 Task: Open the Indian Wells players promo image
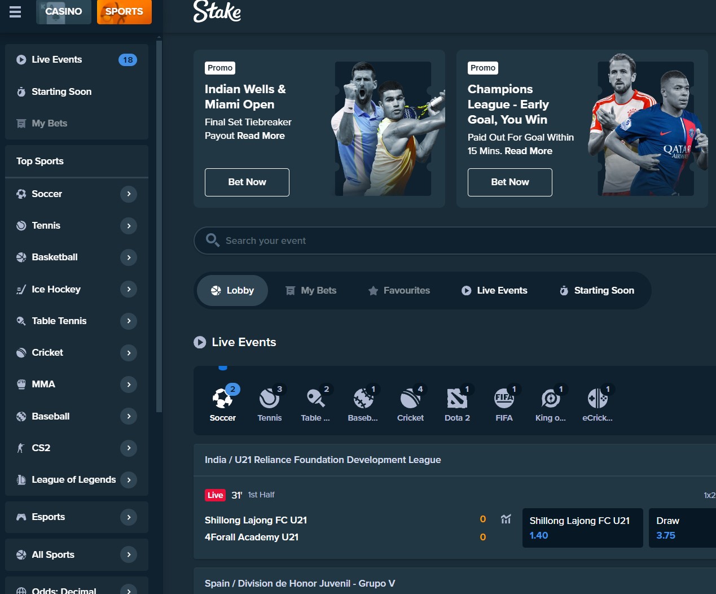[x=389, y=129]
